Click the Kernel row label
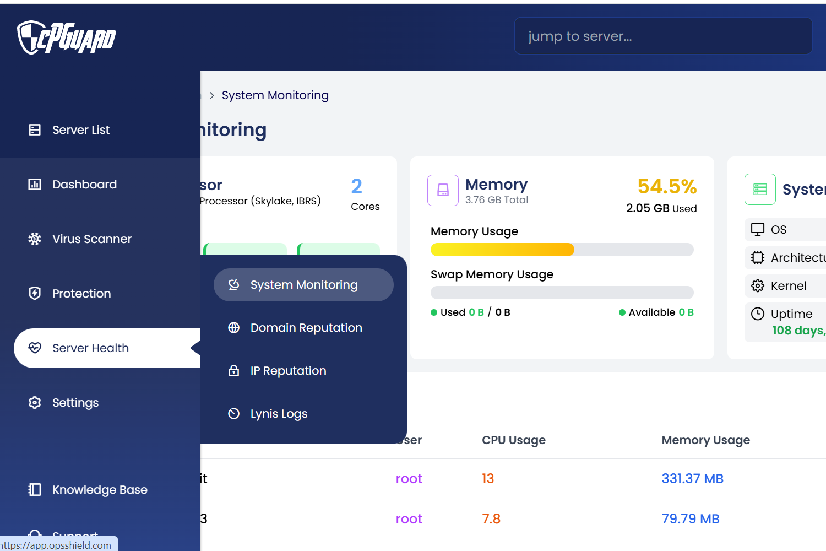The width and height of the screenshot is (826, 551). pos(789,285)
